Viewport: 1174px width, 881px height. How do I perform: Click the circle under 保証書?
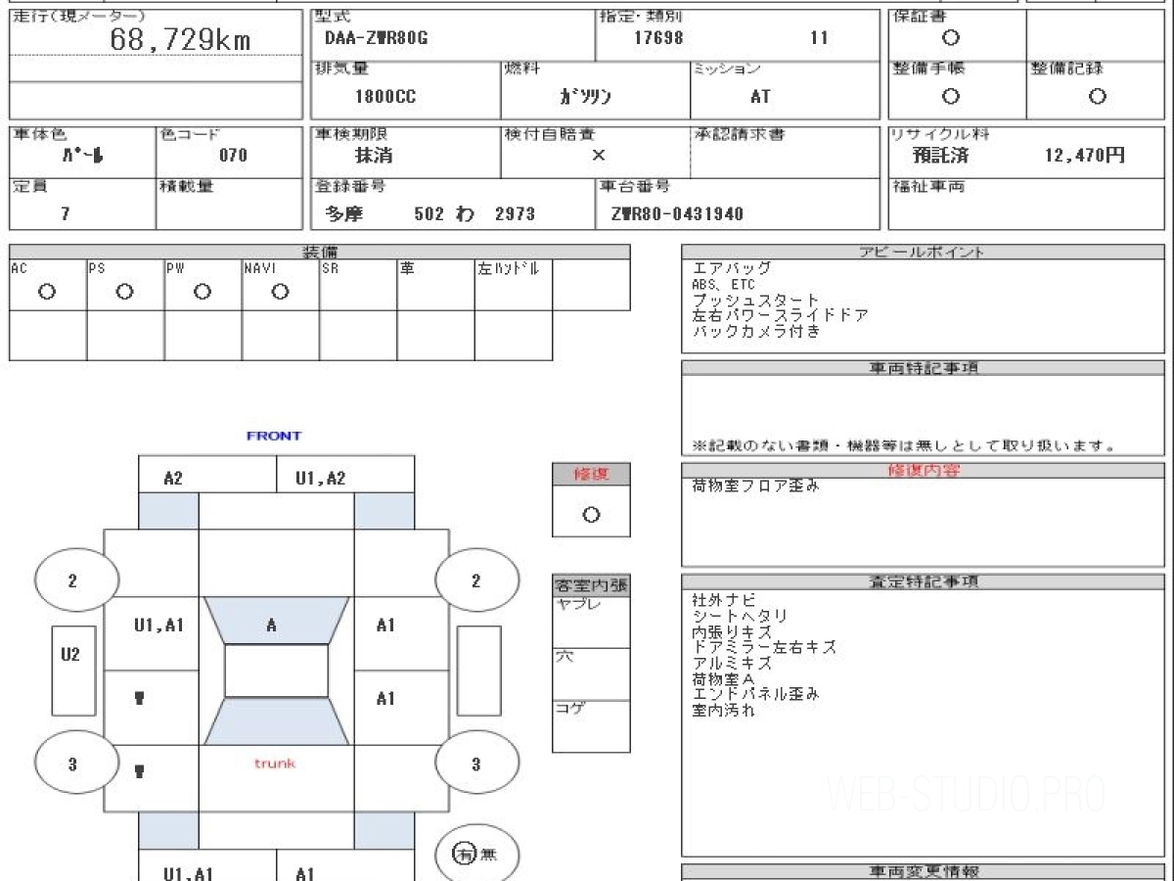tap(950, 38)
